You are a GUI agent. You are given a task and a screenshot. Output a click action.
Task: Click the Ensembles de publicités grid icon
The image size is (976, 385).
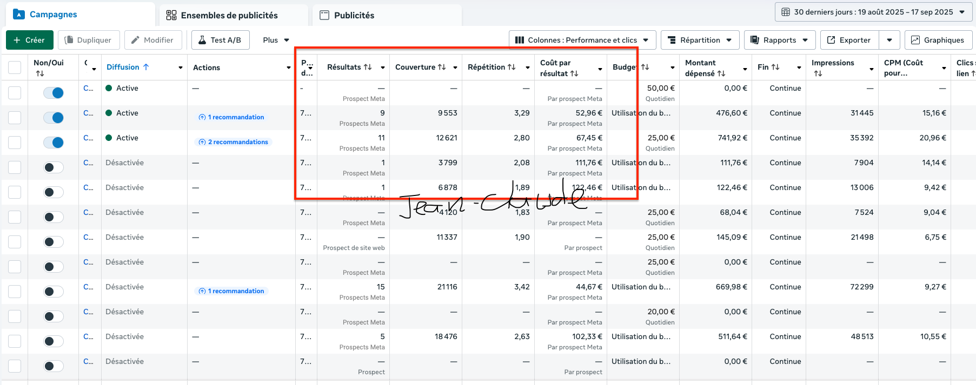[x=171, y=15]
